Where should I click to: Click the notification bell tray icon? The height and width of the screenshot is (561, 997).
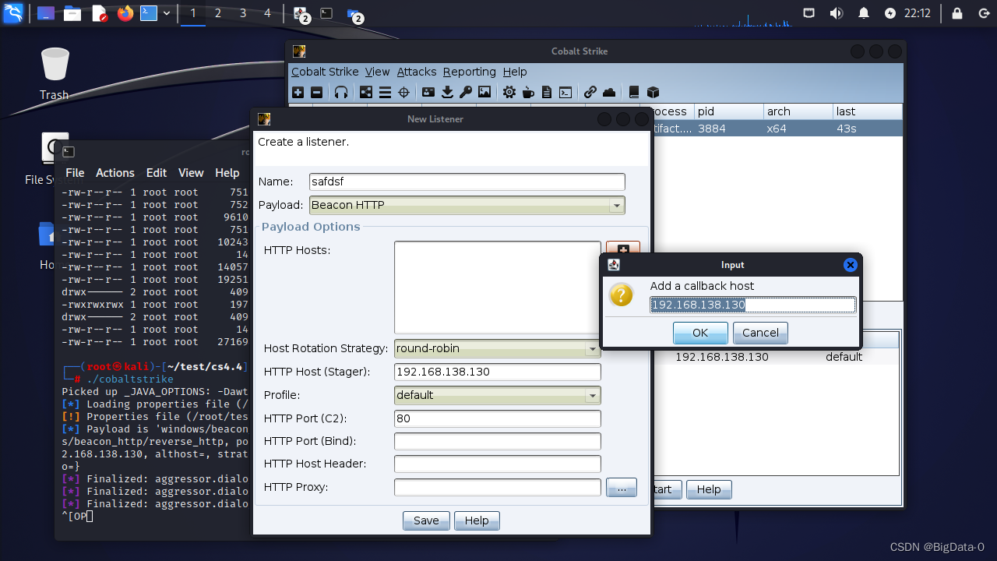point(863,13)
